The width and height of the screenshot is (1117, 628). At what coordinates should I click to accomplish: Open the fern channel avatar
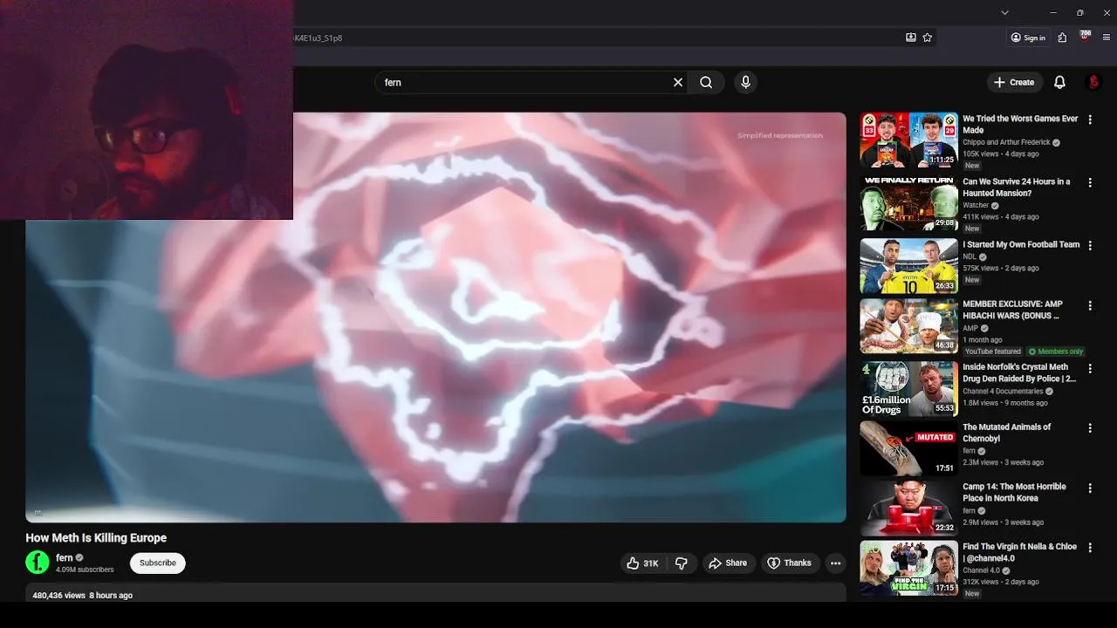(x=38, y=563)
